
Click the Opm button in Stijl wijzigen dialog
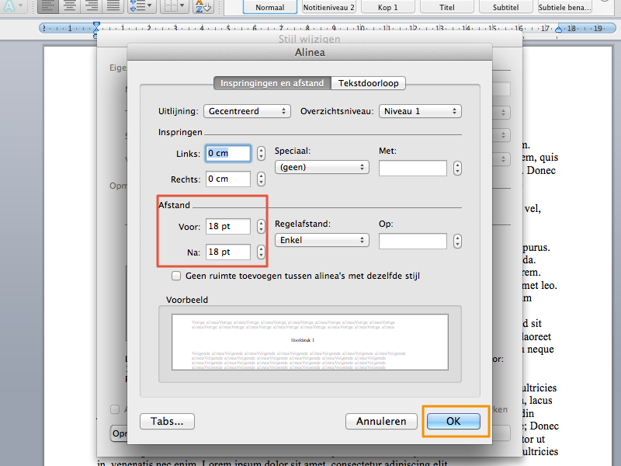[x=119, y=433]
